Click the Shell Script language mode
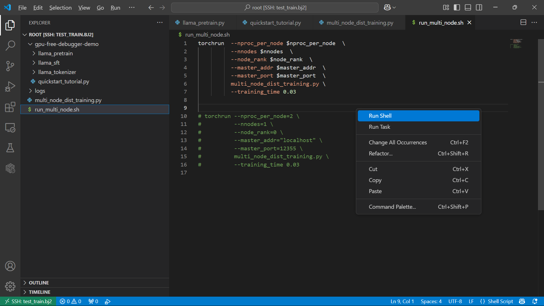Screen dimensions: 544x306 click(x=500, y=301)
